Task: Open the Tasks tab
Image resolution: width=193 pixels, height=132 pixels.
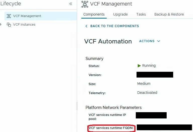Action: [141, 14]
